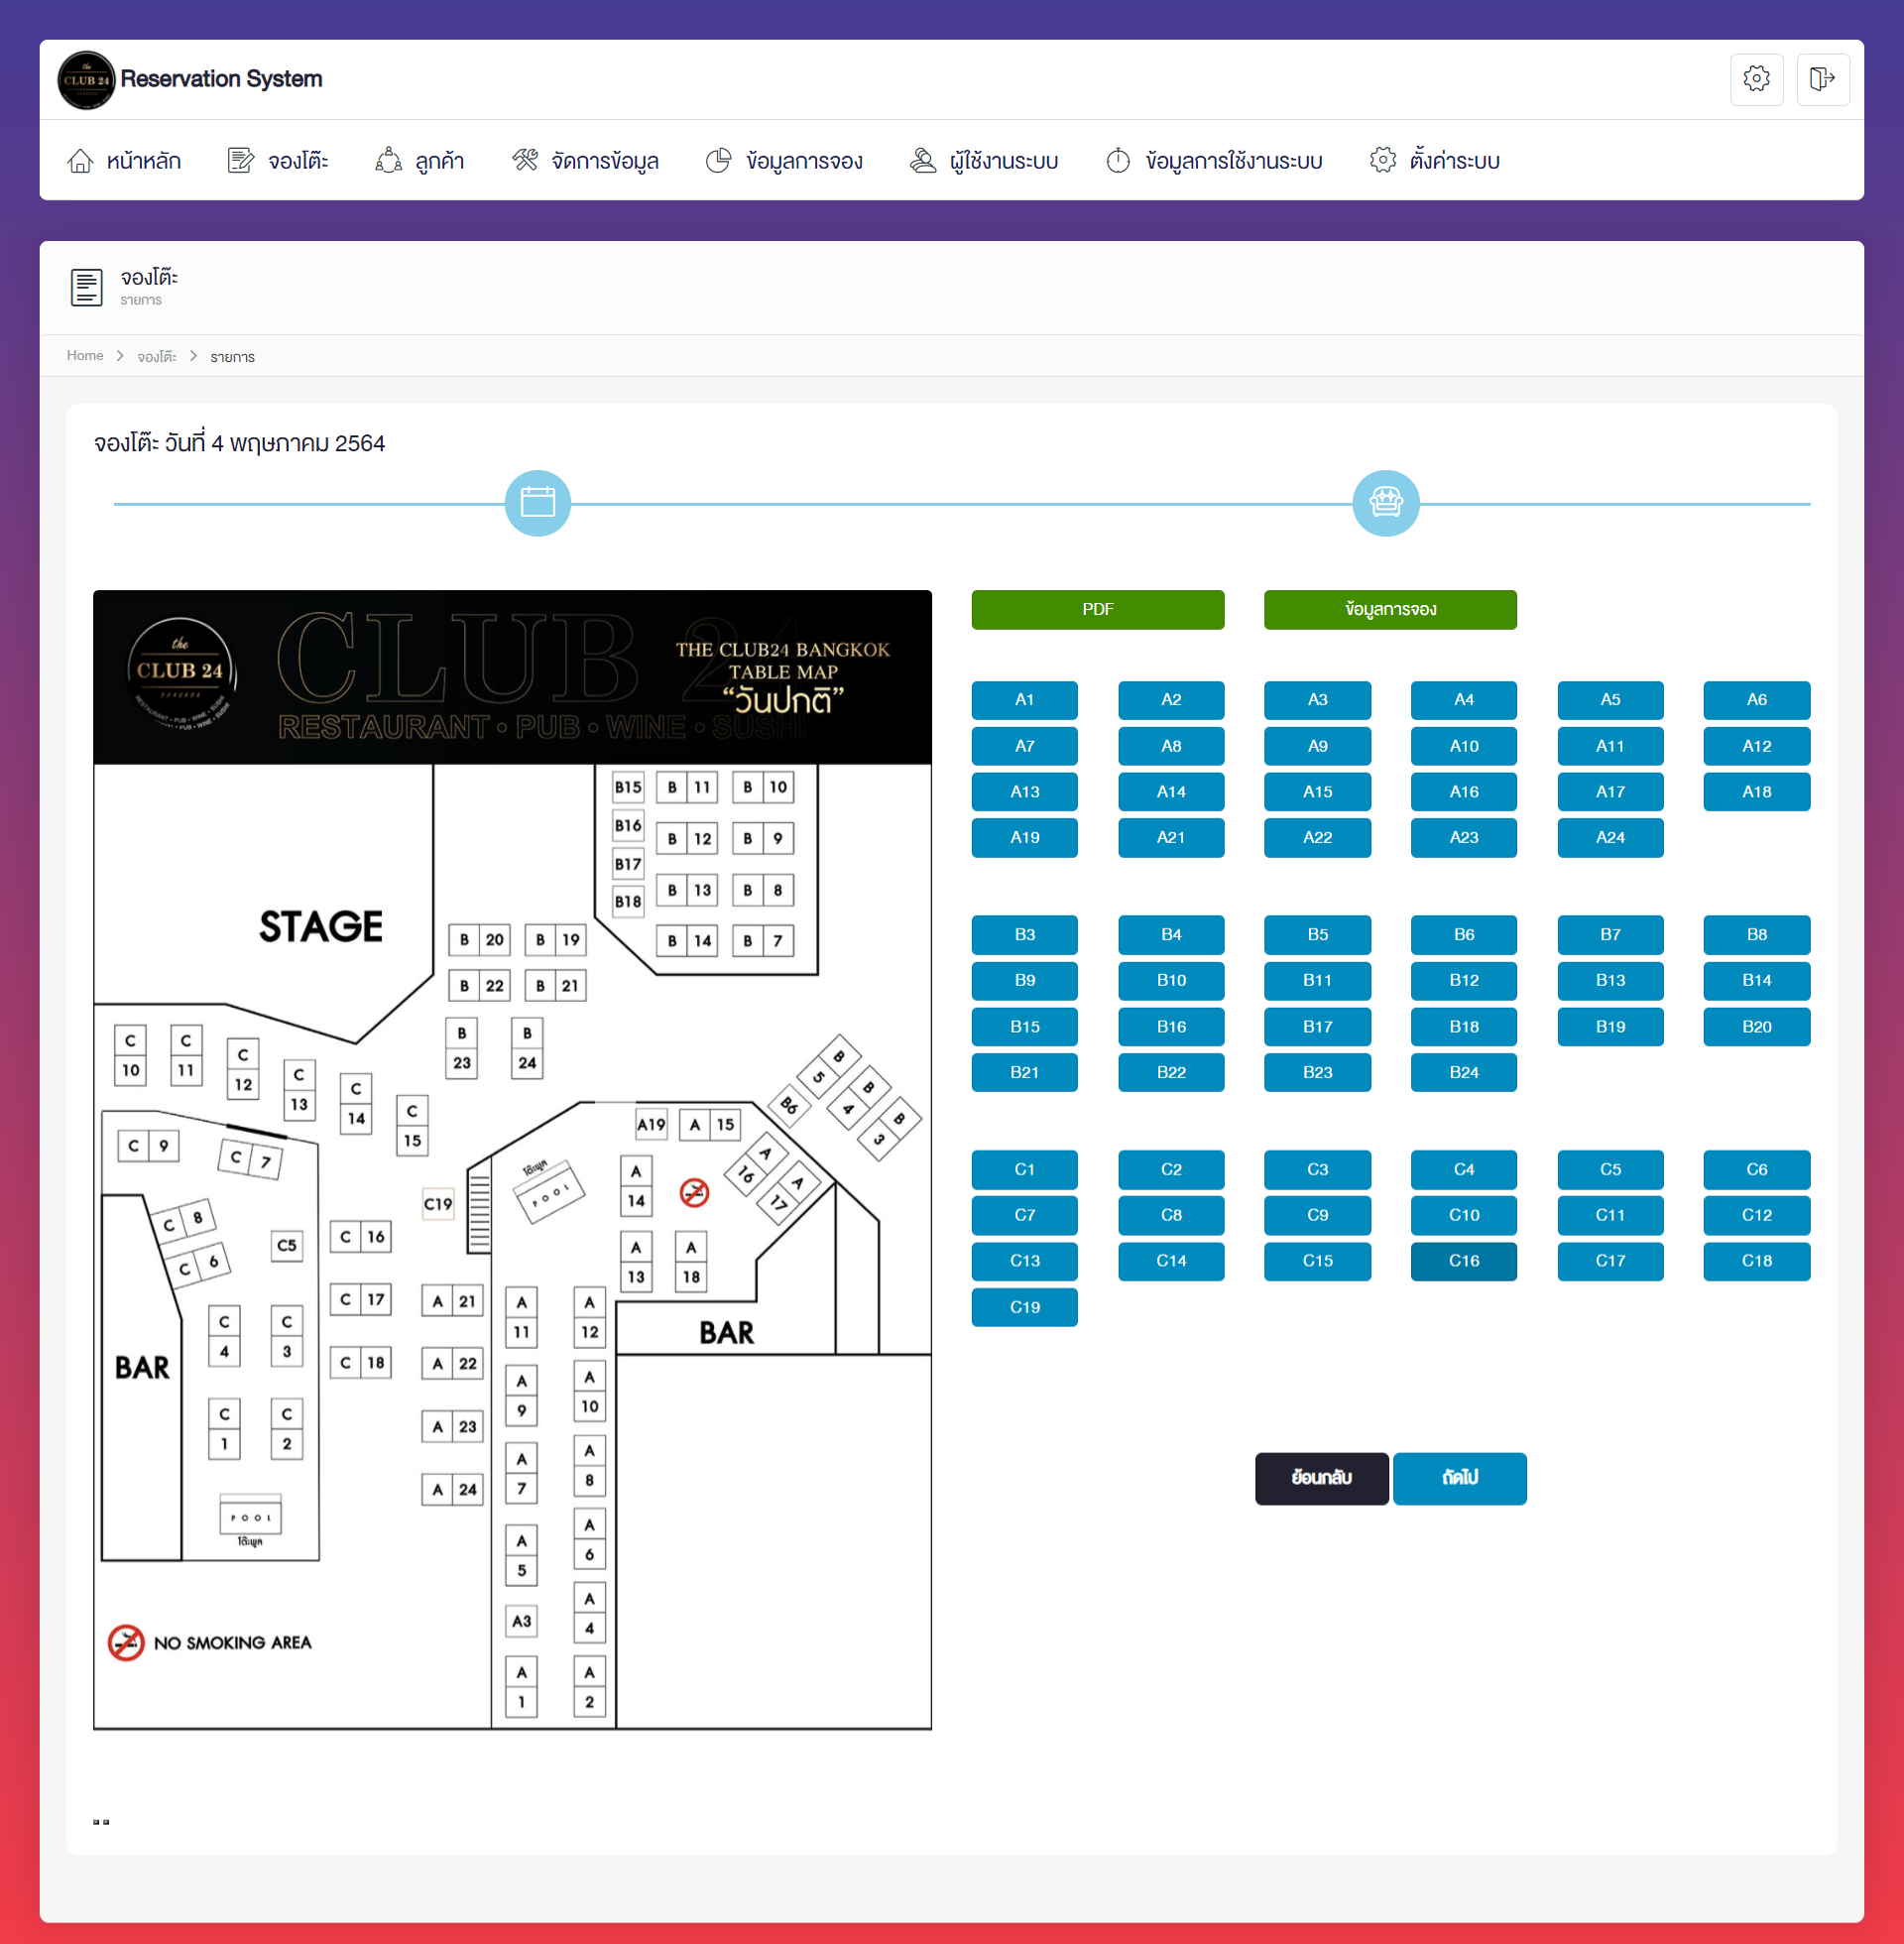1904x1944 pixels.
Task: Click the logout door icon
Action: pyautogui.click(x=1822, y=79)
